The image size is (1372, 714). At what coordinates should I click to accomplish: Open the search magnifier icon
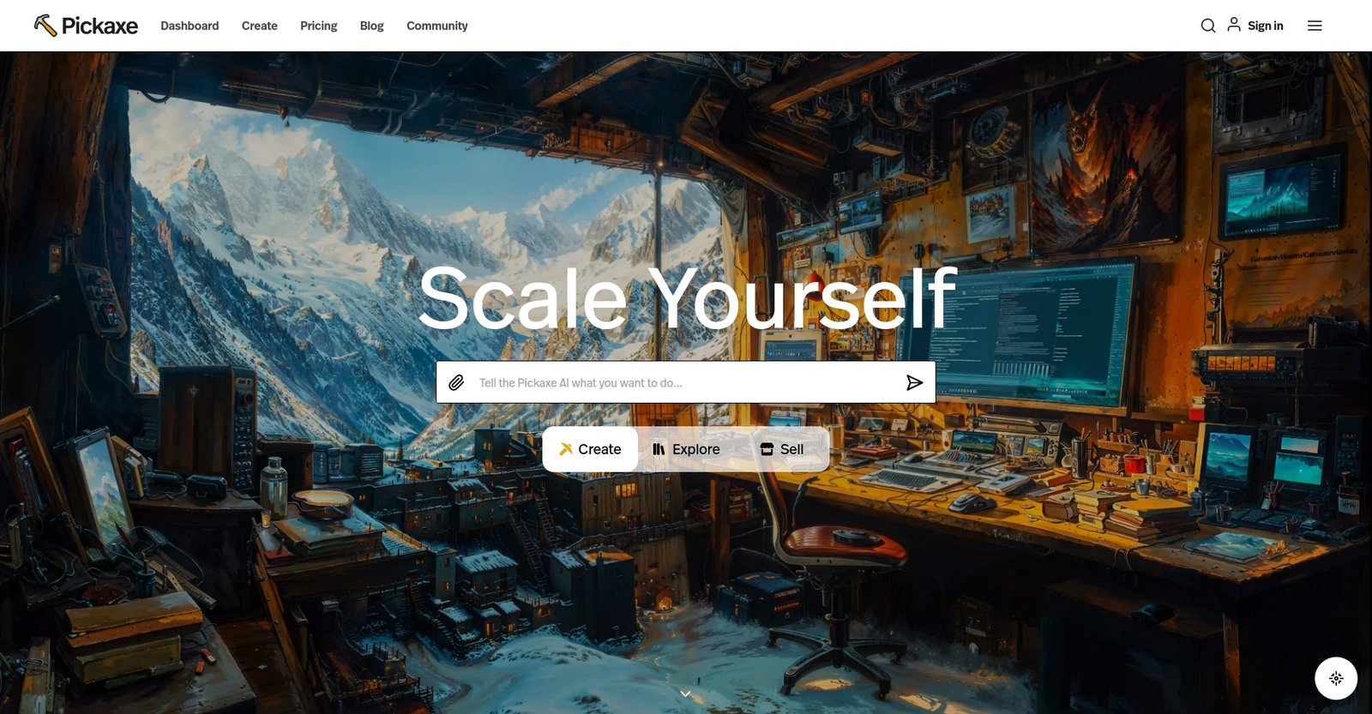(1208, 26)
